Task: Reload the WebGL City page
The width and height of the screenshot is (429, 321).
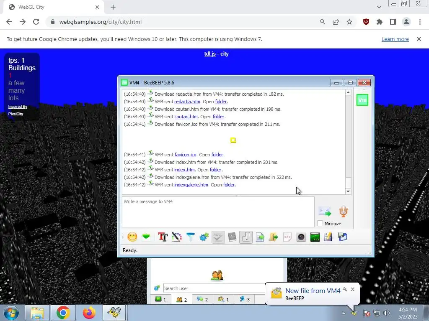Action: click(36, 22)
